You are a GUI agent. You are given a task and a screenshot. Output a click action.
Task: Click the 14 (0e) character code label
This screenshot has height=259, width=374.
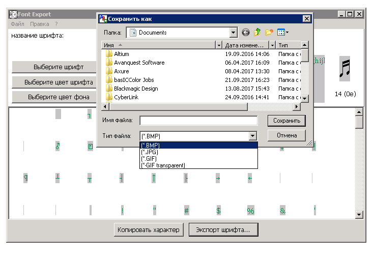(x=345, y=94)
